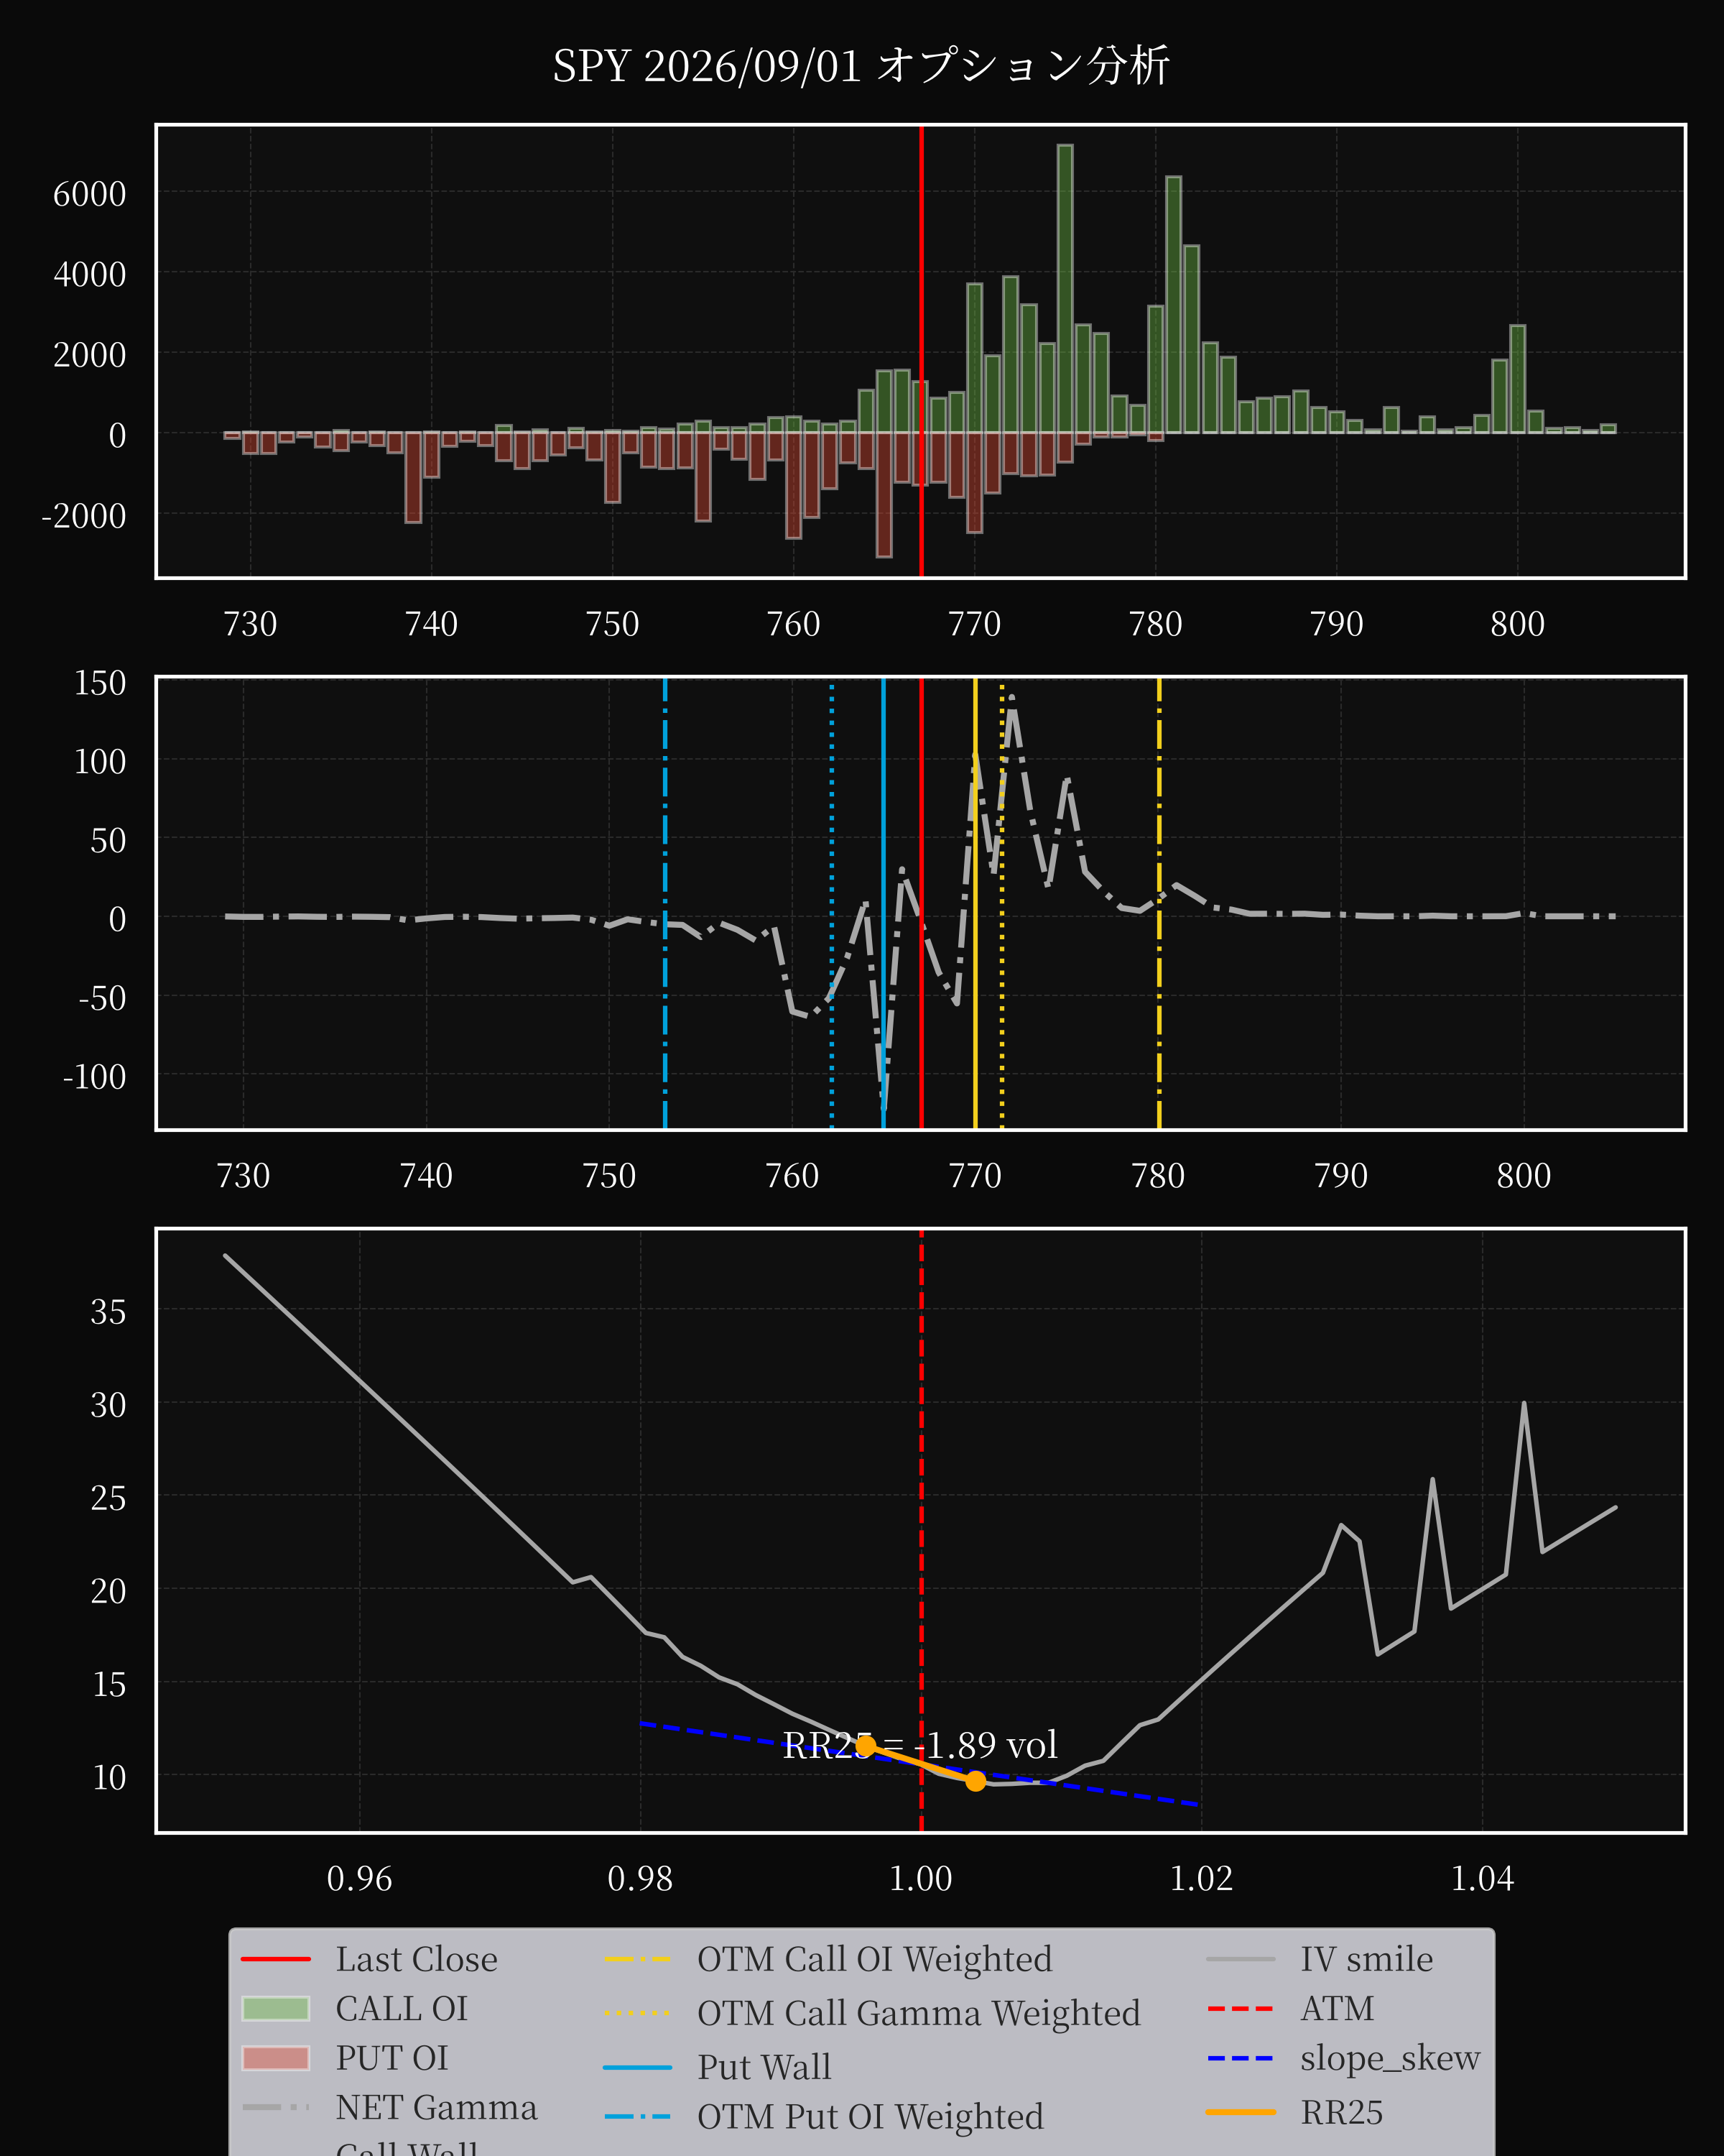Click the blue dashed slope_skew legend line sample
1724x2156 pixels.
(x=1241, y=2058)
